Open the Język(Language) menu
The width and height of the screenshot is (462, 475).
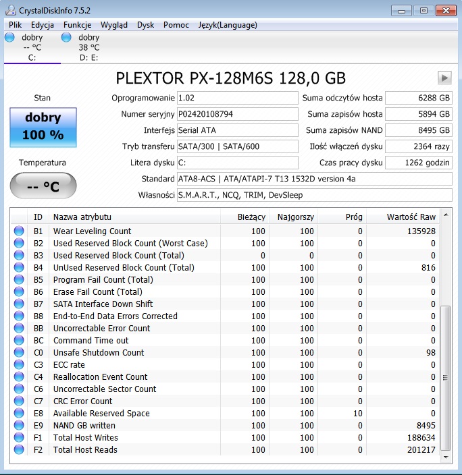point(228,25)
